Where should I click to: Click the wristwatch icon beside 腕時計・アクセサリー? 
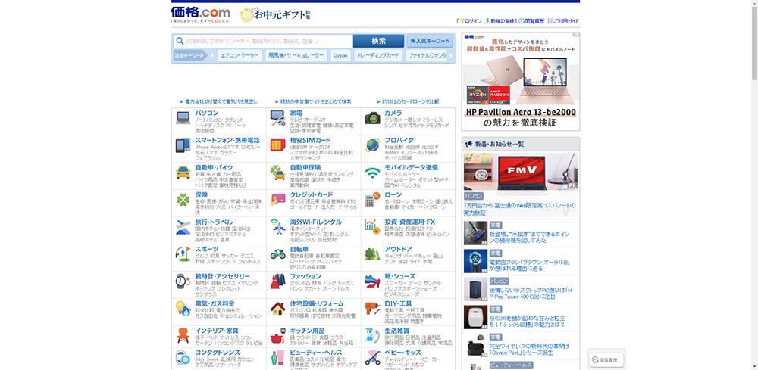[x=183, y=281]
